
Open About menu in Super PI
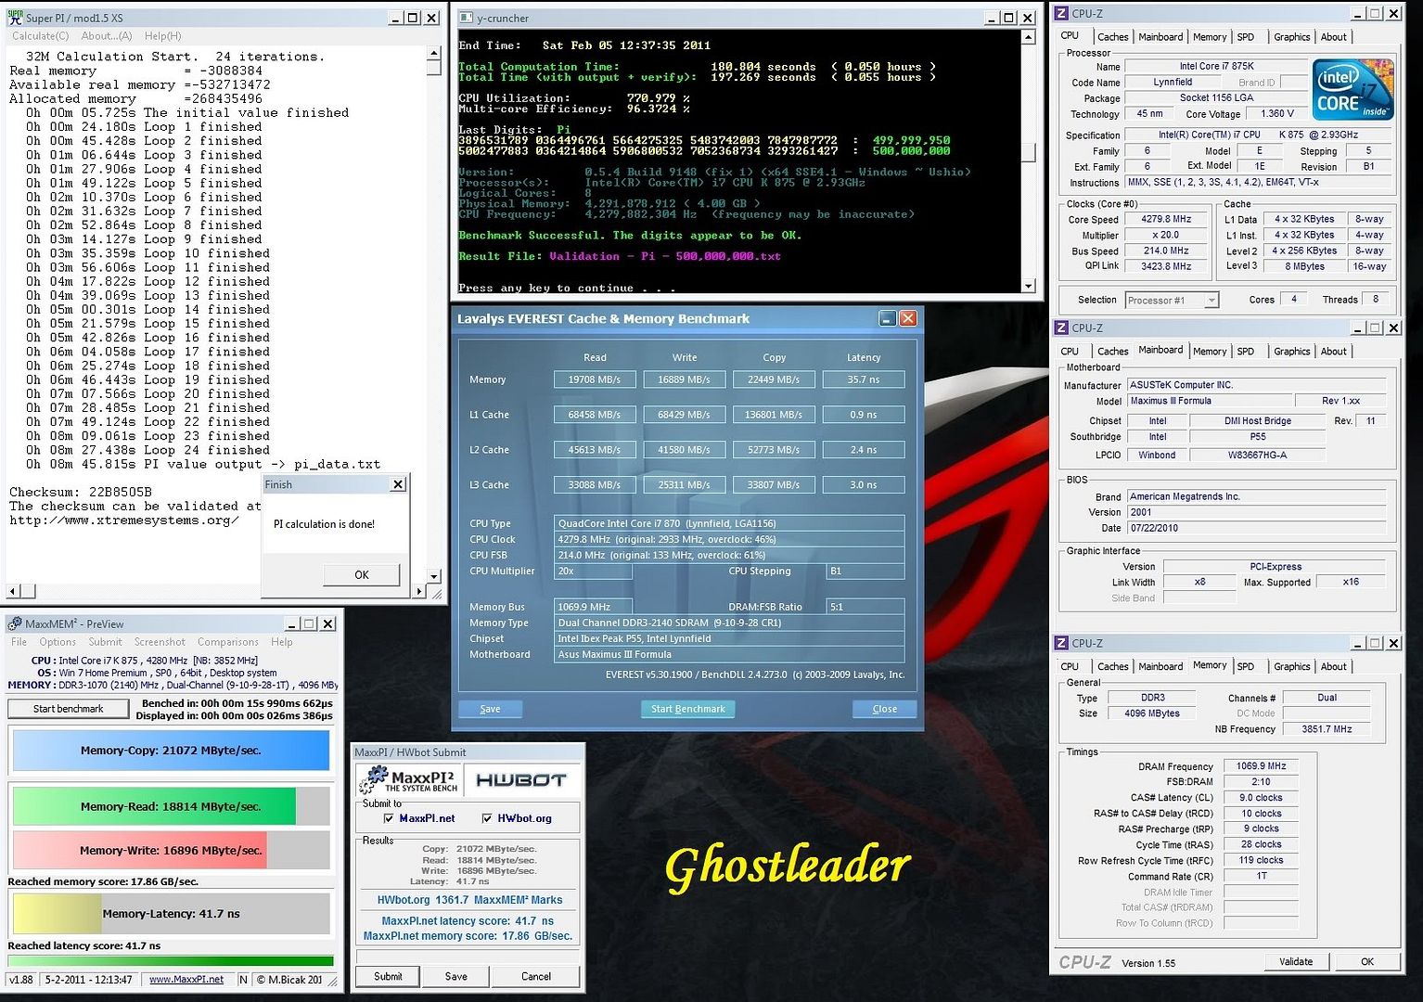click(x=107, y=36)
